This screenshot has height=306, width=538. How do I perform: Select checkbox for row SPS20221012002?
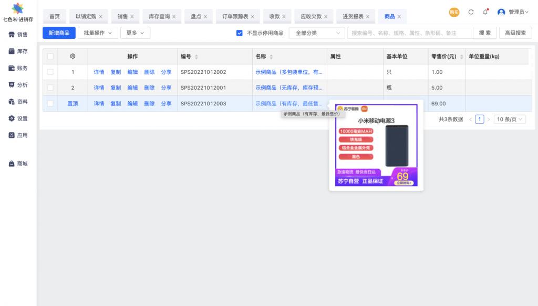pos(50,72)
